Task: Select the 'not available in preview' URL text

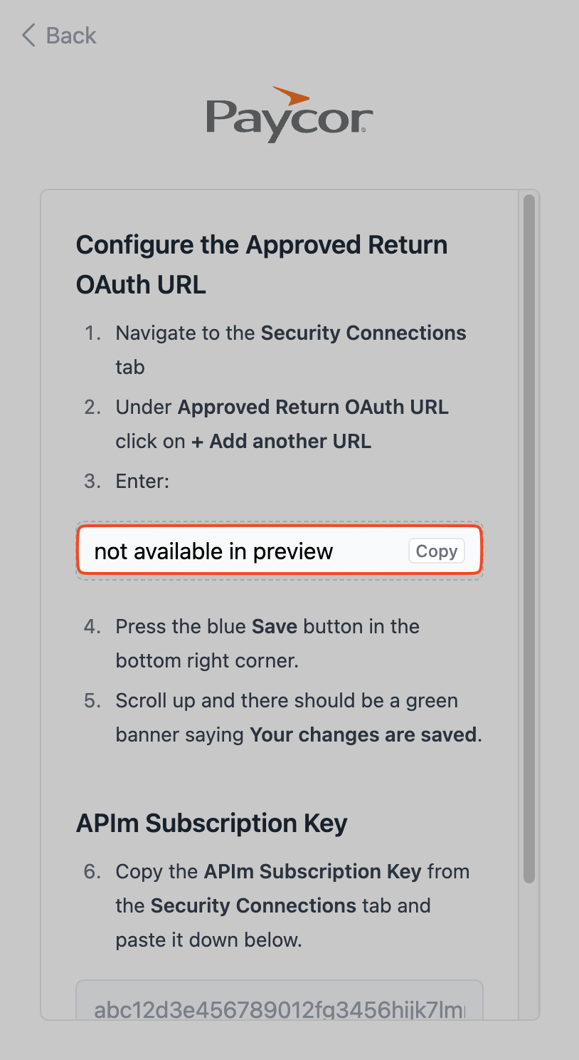Action: tap(213, 551)
